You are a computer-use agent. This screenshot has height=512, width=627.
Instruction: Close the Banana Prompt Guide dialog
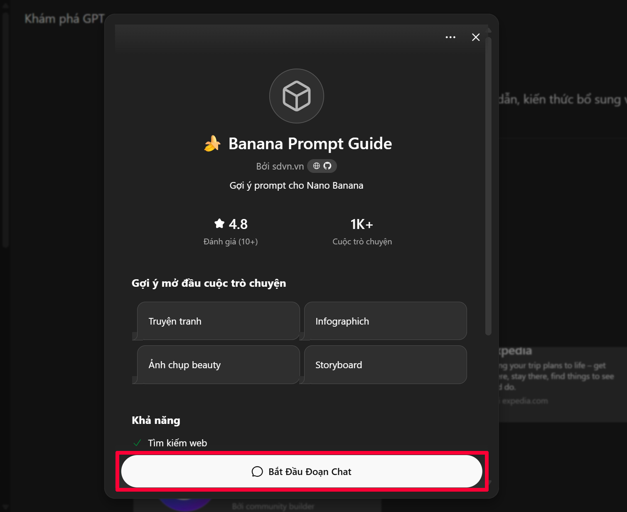click(476, 37)
